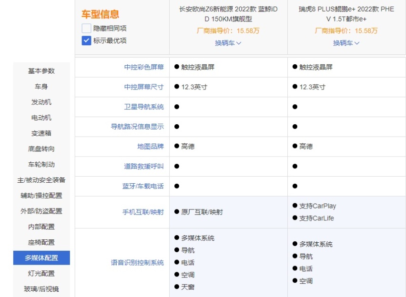The image size is (406, 297).
Task: Click the 长安欧尚Z6新能源 model title
Action: tap(228, 14)
